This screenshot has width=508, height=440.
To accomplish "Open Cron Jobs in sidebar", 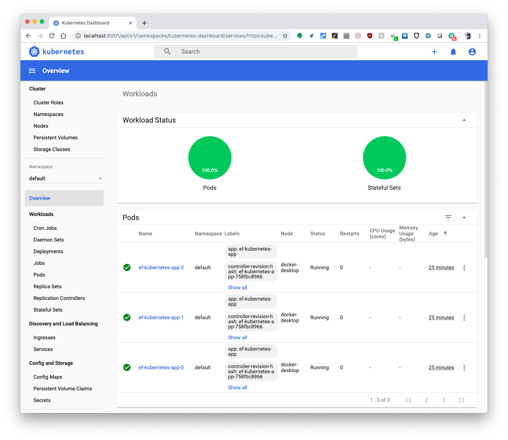I will 45,228.
